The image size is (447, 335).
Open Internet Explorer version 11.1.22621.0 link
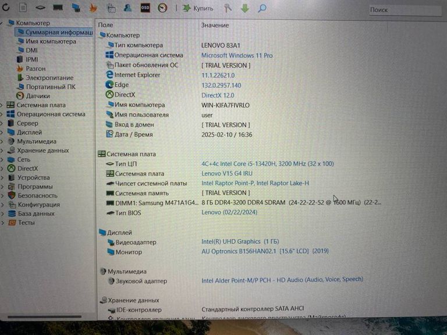tap(218, 76)
